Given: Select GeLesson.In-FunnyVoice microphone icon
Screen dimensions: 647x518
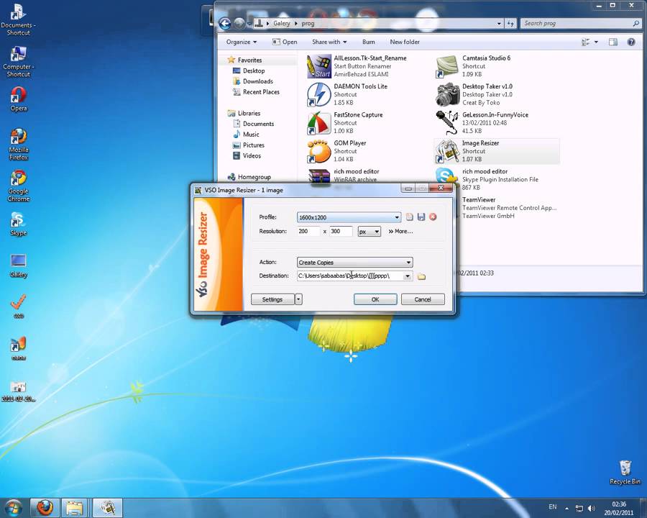Looking at the screenshot, I should click(448, 123).
